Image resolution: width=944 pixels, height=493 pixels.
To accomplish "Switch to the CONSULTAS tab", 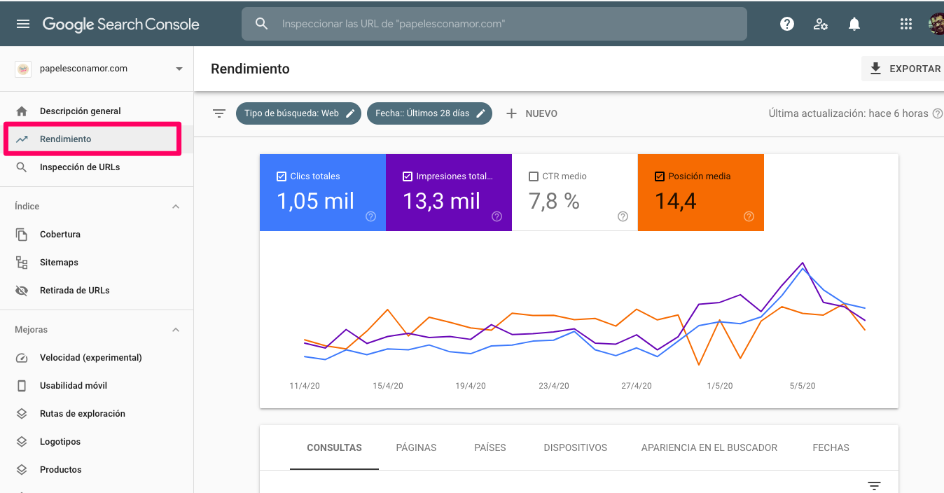I will pos(335,447).
